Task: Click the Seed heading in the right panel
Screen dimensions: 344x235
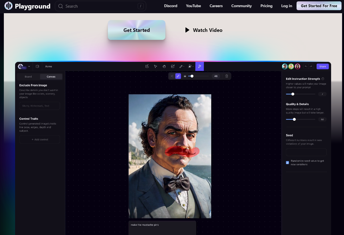Action: pos(289,135)
